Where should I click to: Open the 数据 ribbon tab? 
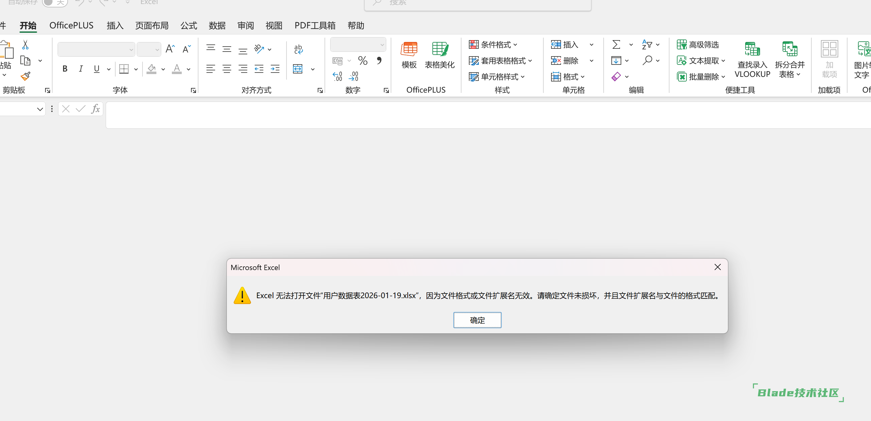click(x=217, y=26)
